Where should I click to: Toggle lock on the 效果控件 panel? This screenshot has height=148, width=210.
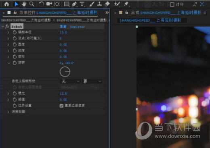point(15,13)
